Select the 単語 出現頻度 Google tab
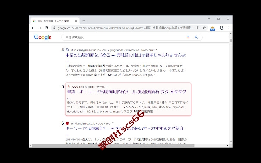261x163 pixels. pos(55,21)
